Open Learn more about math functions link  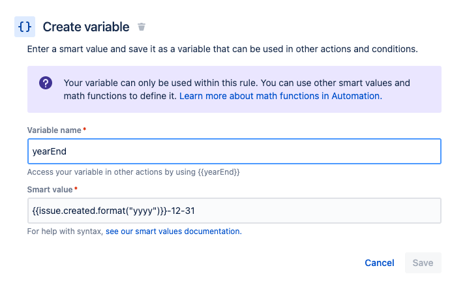coord(280,96)
